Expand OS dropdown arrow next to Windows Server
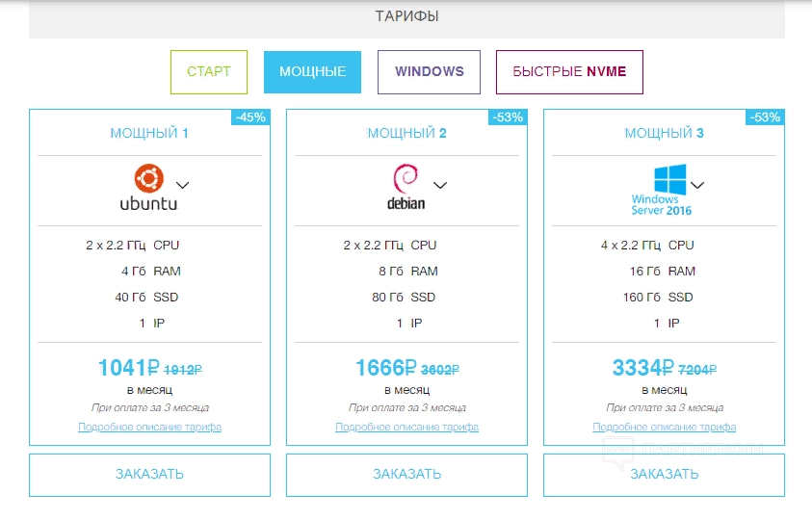Image resolution: width=812 pixels, height=520 pixels. (697, 185)
